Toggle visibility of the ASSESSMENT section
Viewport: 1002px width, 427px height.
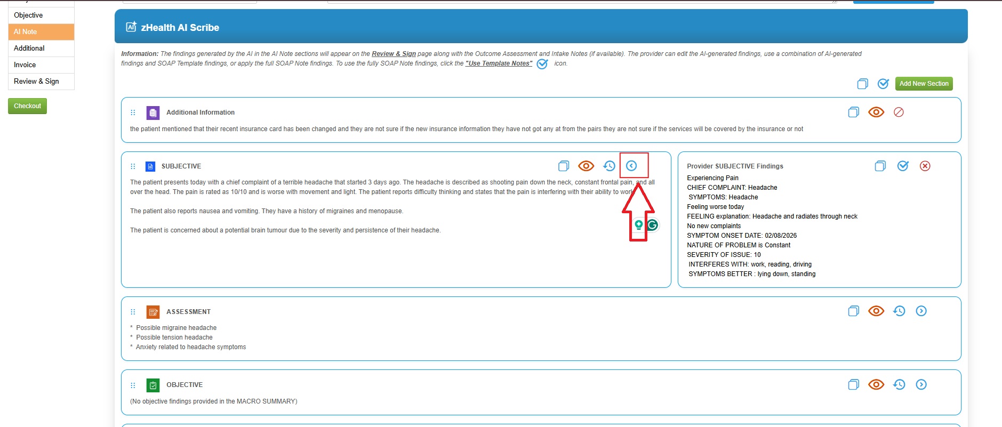[876, 311]
